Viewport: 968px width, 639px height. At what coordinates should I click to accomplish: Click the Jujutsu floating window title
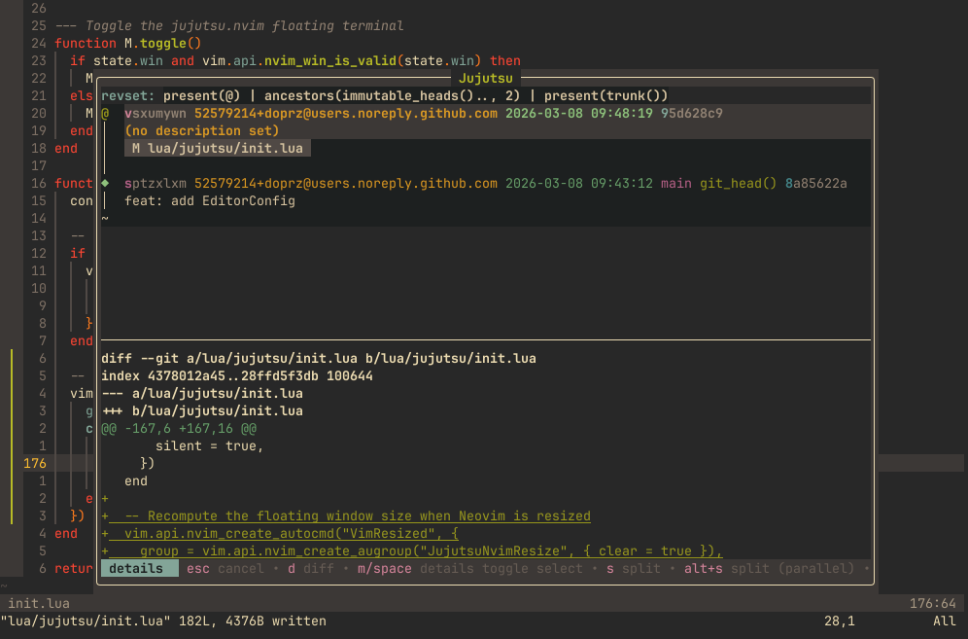486,79
